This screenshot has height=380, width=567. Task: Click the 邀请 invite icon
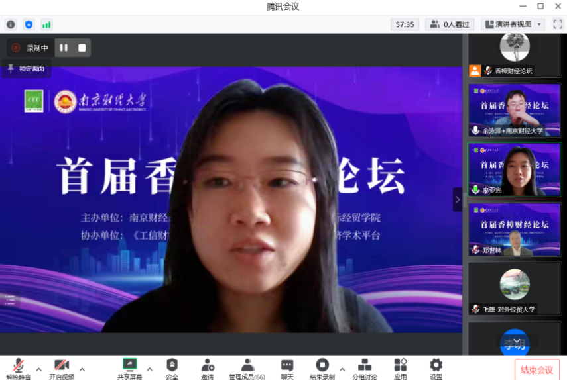[x=208, y=369]
